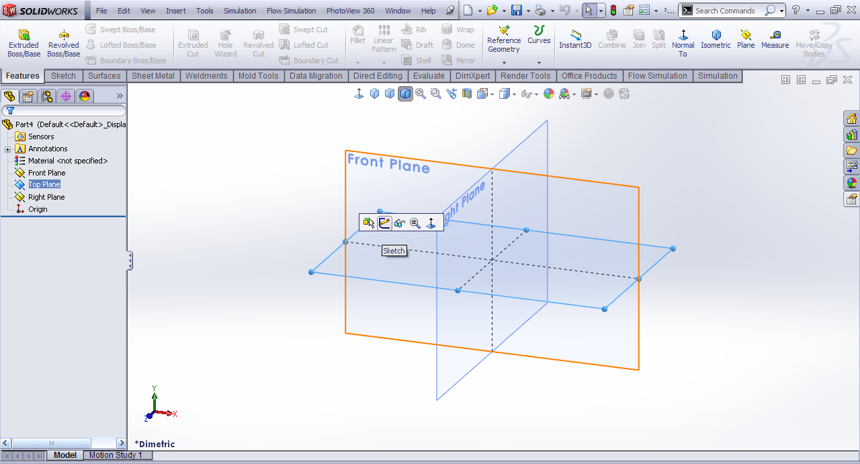
Task: Switch to Isometric view from the ribbon
Action: click(x=716, y=39)
